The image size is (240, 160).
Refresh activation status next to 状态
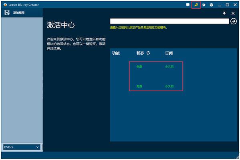pos(148,53)
